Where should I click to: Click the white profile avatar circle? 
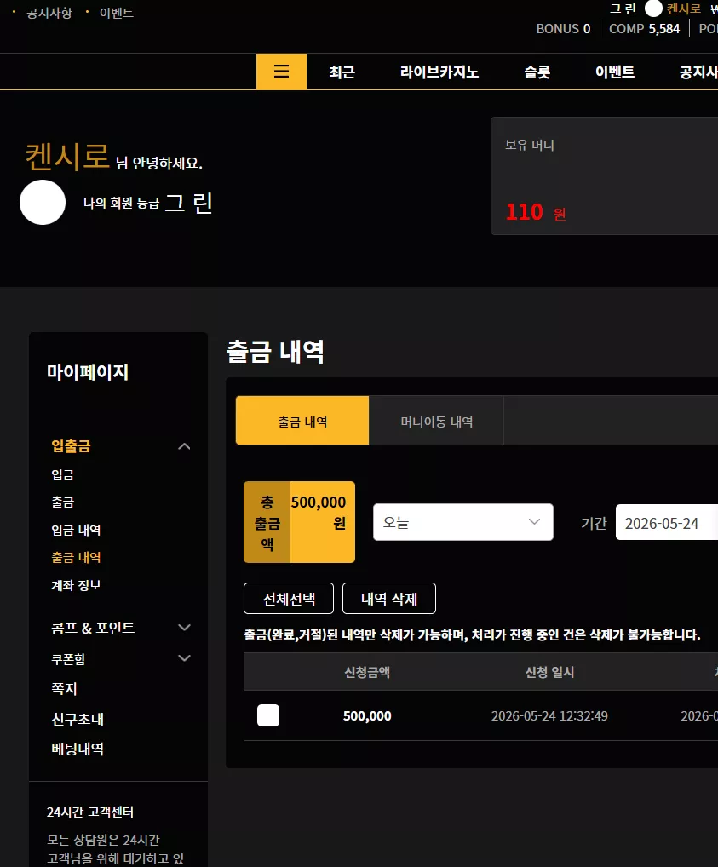pyautogui.click(x=43, y=203)
